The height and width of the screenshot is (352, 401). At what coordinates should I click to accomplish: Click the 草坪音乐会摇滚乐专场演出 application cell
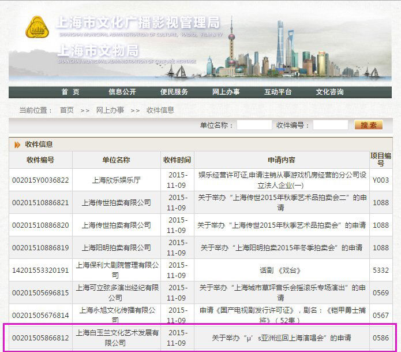[x=282, y=292]
